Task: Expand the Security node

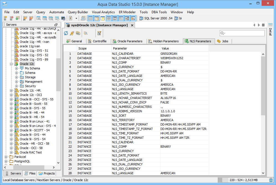Action: [x=16, y=86]
